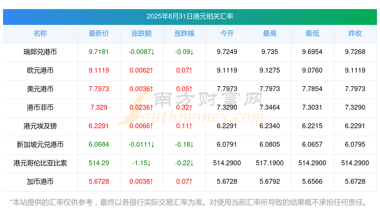Click change amount -1.15↓
This screenshot has width=380, height=212.
(141, 163)
